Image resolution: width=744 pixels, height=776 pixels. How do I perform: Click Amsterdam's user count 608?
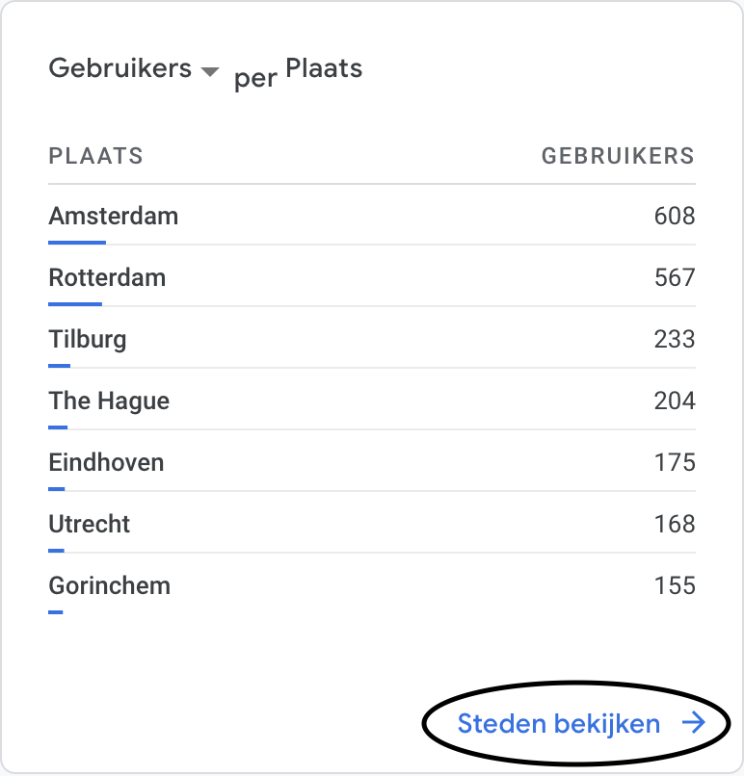click(674, 216)
